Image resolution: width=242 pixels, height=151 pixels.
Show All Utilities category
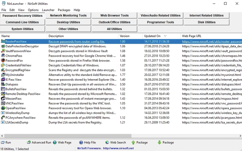coord(115,29)
